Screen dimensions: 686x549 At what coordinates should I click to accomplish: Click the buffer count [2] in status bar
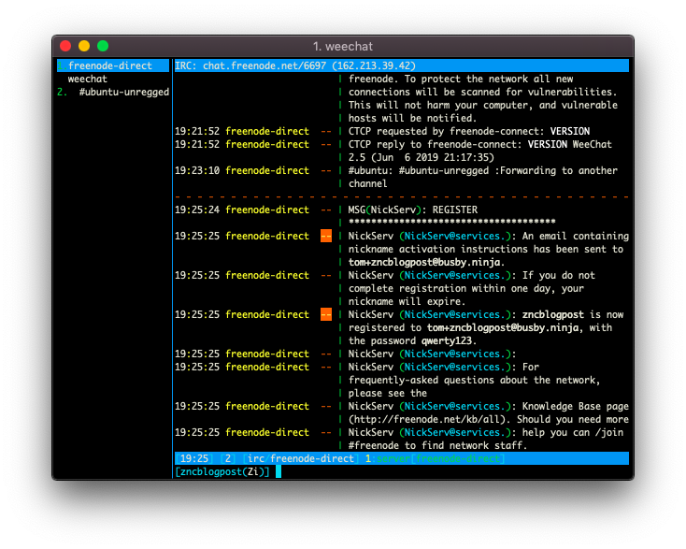(228, 458)
